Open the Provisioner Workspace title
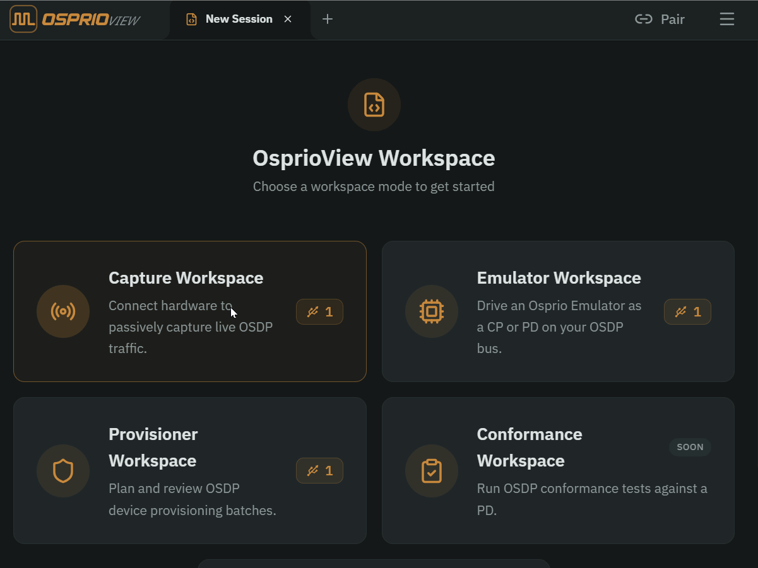The height and width of the screenshot is (568, 758). coord(153,448)
